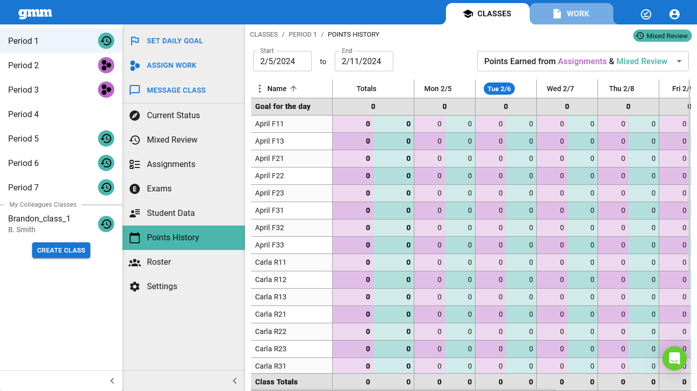
Task: Sort by Name using the arrow
Action: [x=293, y=89]
